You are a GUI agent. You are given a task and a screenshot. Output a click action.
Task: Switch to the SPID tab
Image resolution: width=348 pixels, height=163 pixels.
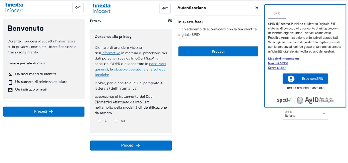277,13
